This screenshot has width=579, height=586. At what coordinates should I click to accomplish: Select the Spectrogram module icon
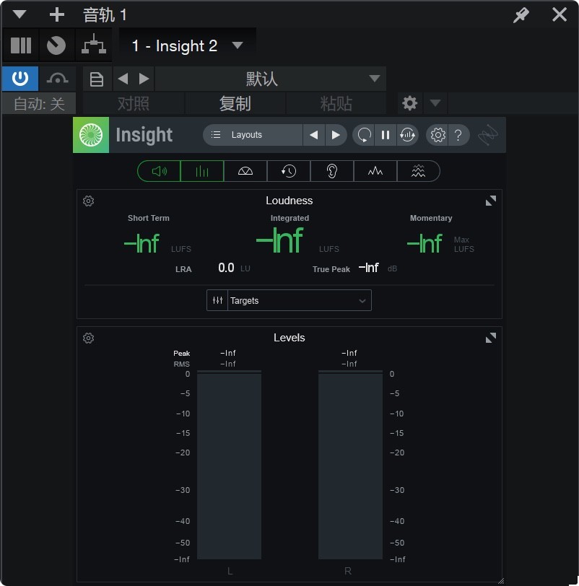pyautogui.click(x=418, y=171)
